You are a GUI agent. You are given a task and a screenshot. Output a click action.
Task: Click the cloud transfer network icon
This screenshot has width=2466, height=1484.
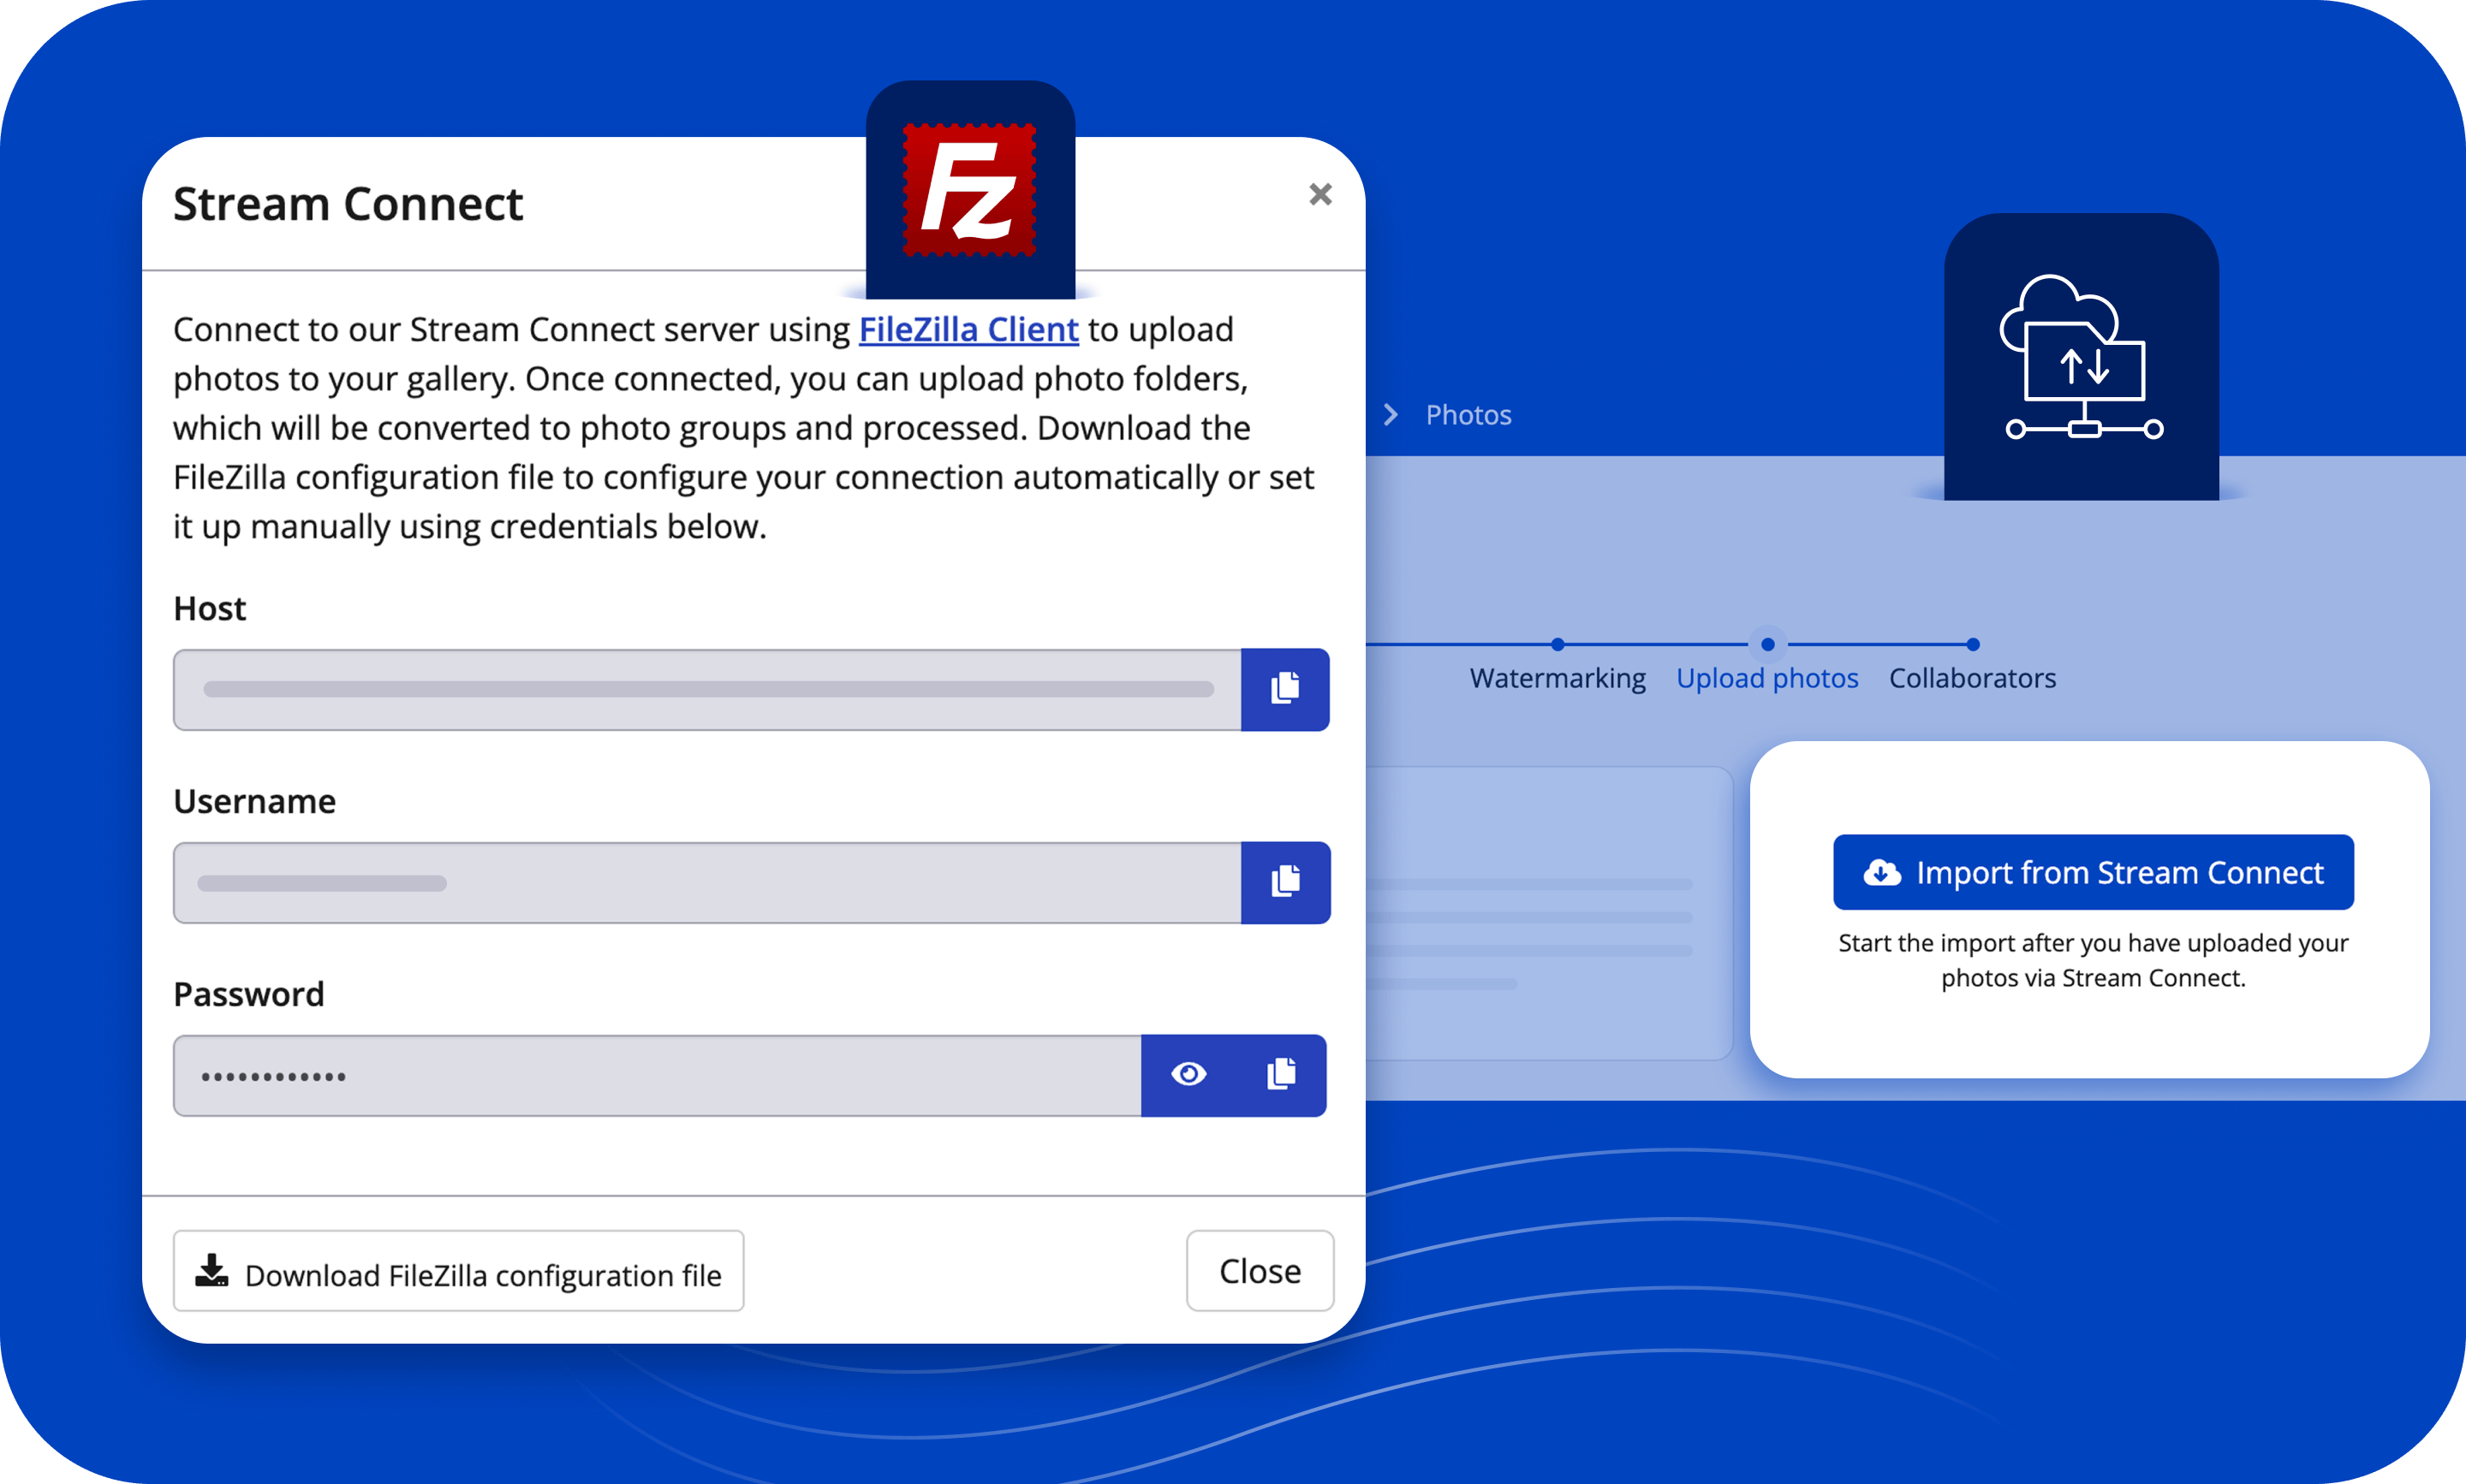2082,358
